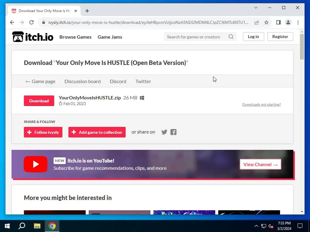Click the YouTube play logo in banner
Screen dimensions: 310x232
tap(36, 164)
